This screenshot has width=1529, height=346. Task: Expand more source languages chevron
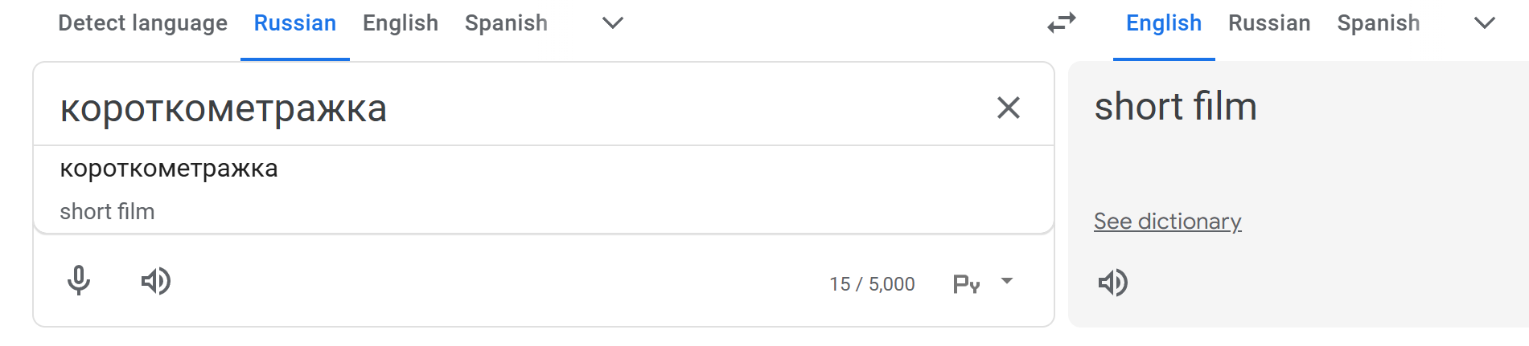(613, 23)
